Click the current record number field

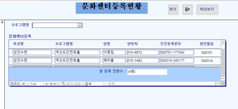(x=37, y=84)
